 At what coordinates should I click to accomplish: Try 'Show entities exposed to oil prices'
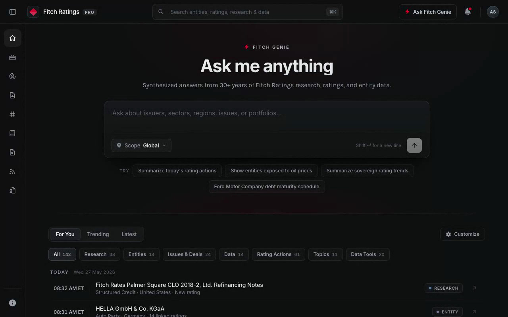(x=271, y=171)
